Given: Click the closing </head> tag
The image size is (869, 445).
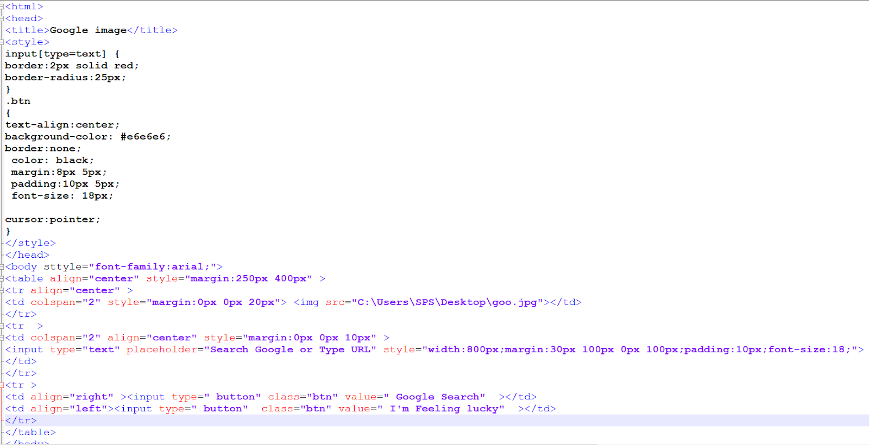Looking at the screenshot, I should click(x=27, y=255).
